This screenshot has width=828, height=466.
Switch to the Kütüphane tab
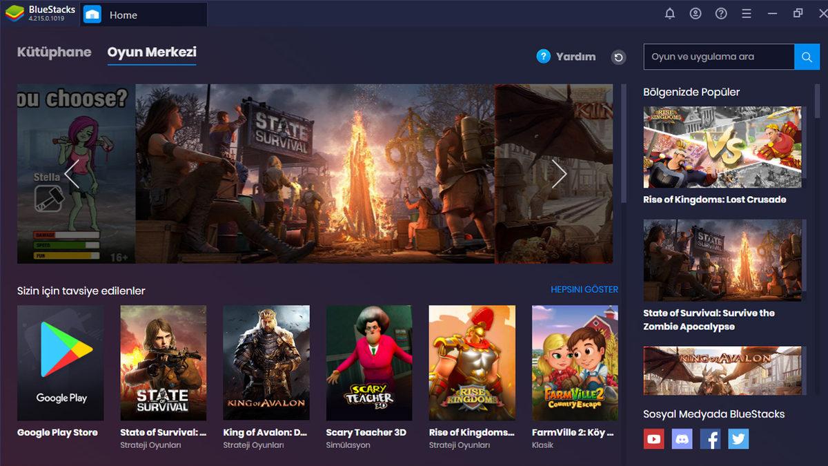54,52
